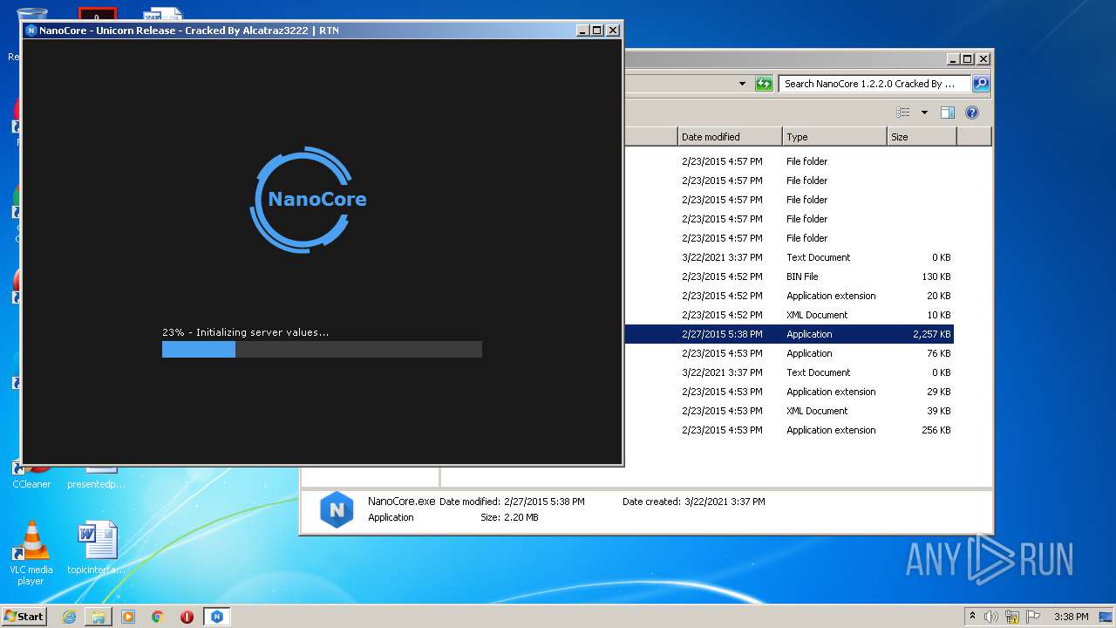The image size is (1116, 628).
Task: Close the NanoCore splash window
Action: pyautogui.click(x=613, y=31)
